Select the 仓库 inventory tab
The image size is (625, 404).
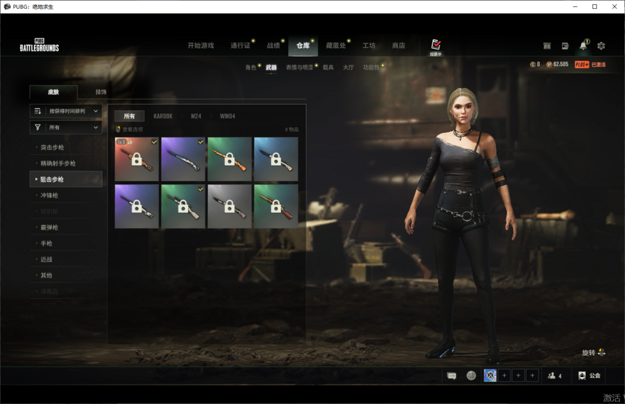[x=303, y=46]
